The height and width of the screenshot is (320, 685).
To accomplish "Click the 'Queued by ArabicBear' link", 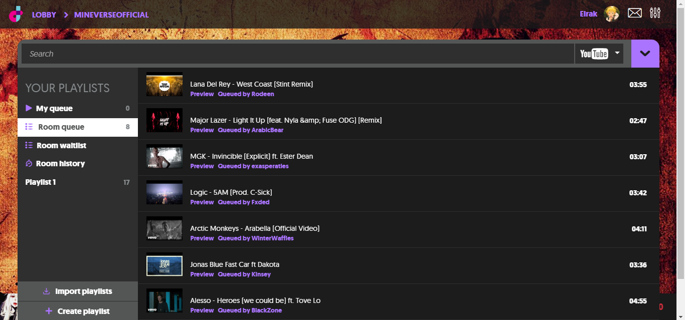I will pos(251,130).
